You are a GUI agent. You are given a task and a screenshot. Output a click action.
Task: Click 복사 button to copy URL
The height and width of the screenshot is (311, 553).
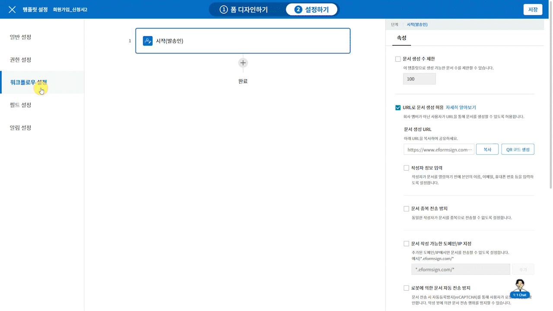click(487, 149)
